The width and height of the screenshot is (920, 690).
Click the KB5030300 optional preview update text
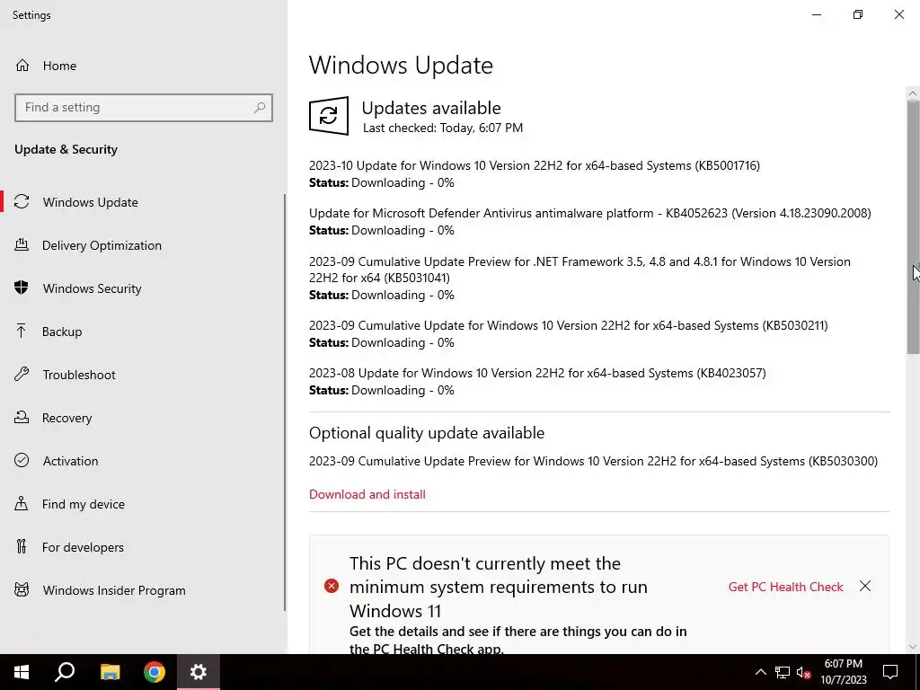coord(593,461)
